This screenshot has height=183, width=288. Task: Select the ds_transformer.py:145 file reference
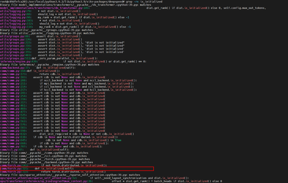pos(45,8)
